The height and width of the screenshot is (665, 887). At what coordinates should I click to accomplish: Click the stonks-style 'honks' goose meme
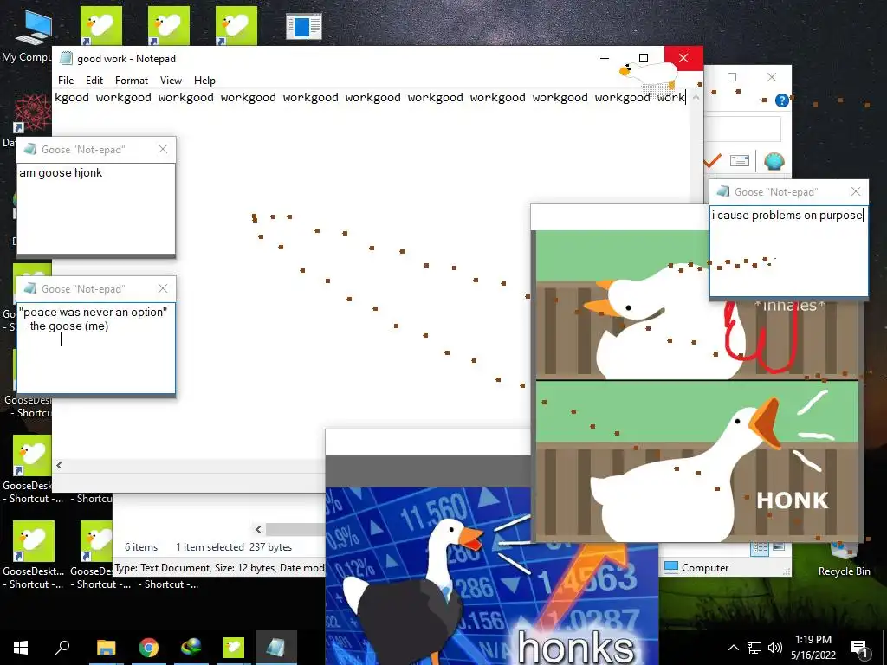point(492,576)
